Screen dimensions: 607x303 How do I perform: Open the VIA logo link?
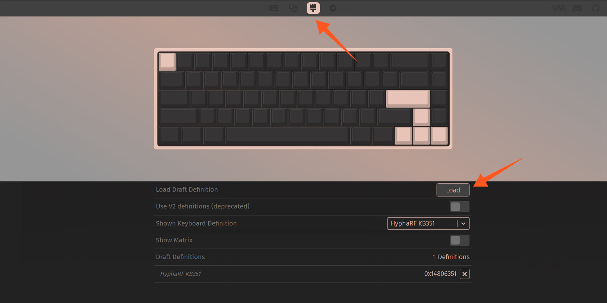(x=558, y=8)
